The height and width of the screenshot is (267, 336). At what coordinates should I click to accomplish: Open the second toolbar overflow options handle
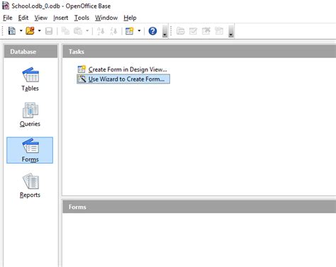(231, 31)
